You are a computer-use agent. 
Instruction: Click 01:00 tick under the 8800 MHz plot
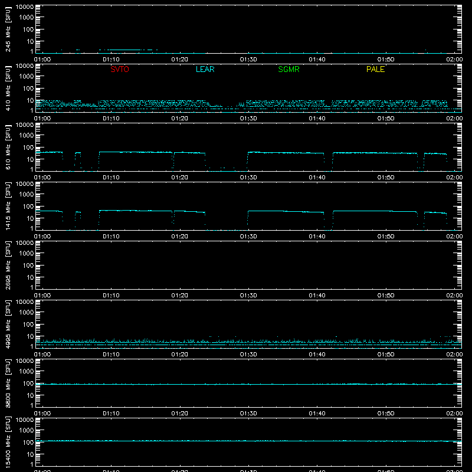pyautogui.click(x=42, y=414)
